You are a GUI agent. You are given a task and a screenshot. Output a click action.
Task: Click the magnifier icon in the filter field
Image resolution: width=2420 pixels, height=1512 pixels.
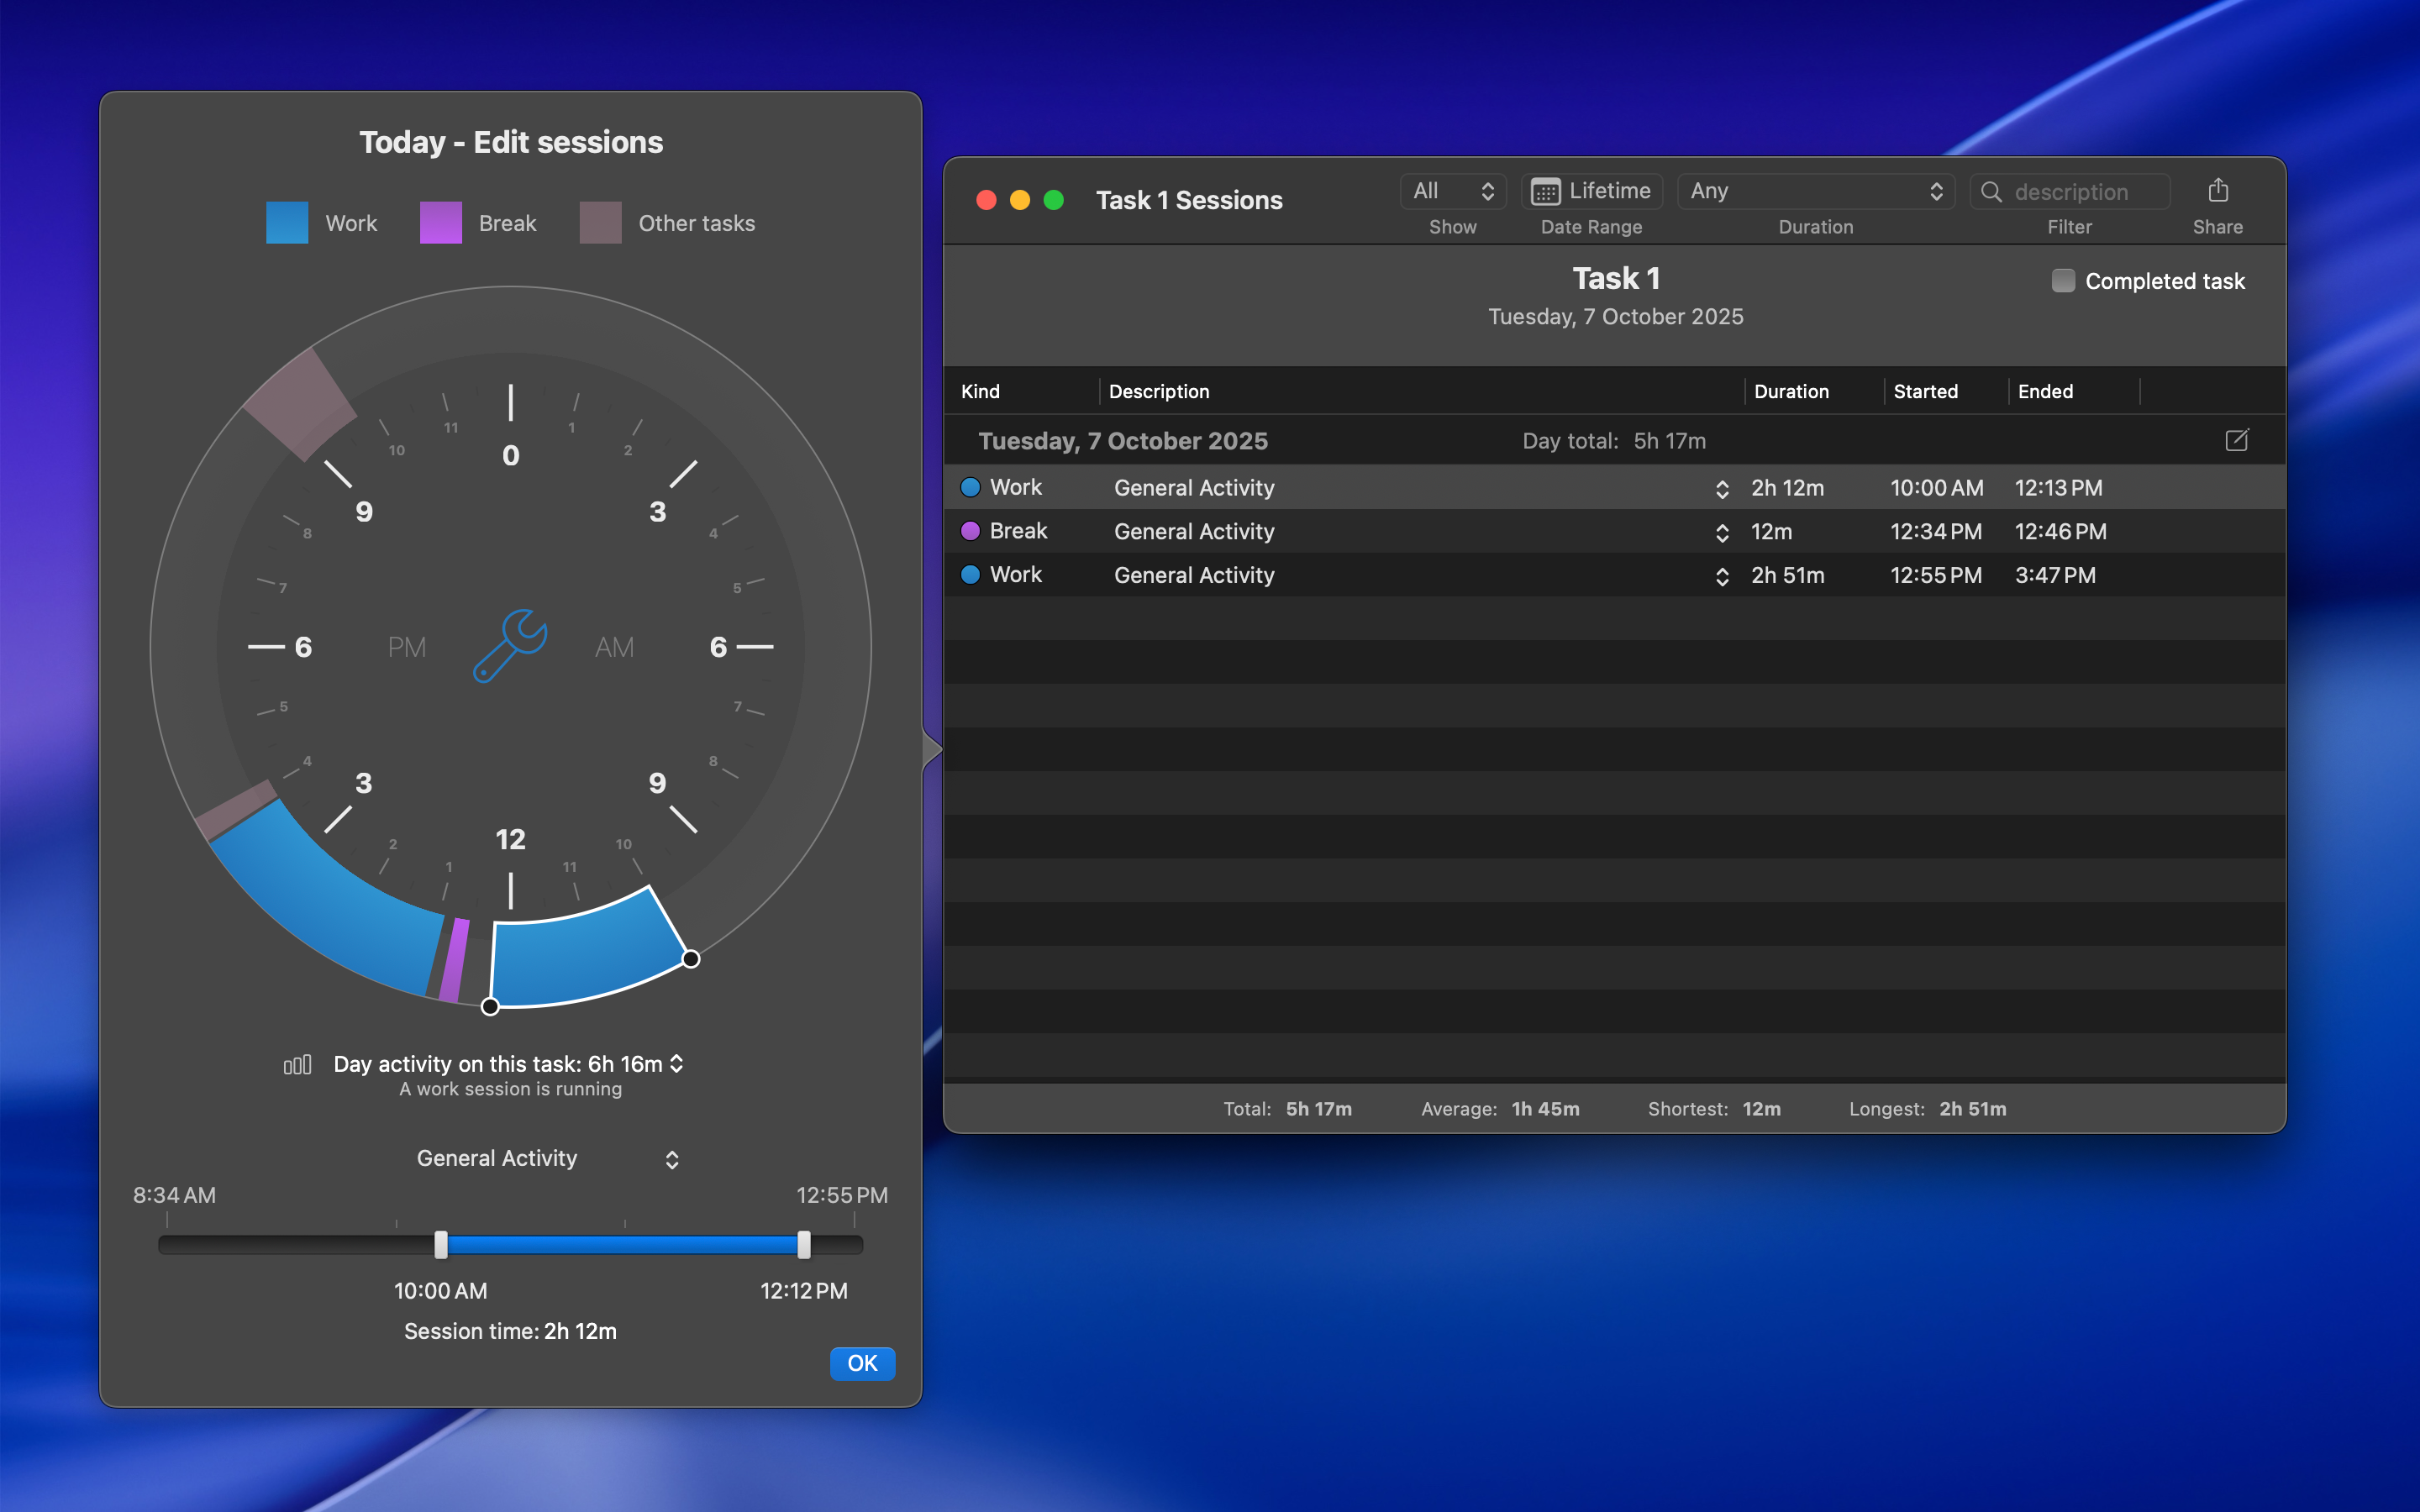pos(1991,191)
